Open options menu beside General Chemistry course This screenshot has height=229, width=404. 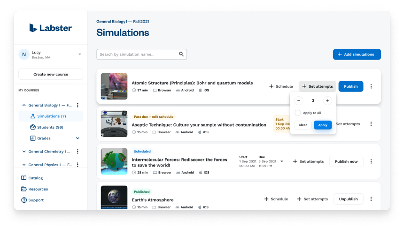click(x=78, y=152)
